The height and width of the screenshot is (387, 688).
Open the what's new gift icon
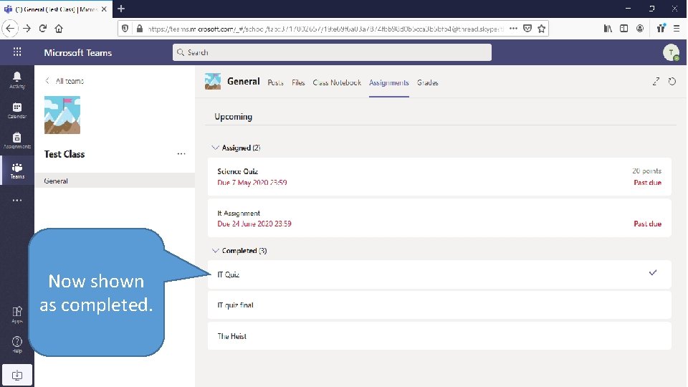[x=661, y=29]
